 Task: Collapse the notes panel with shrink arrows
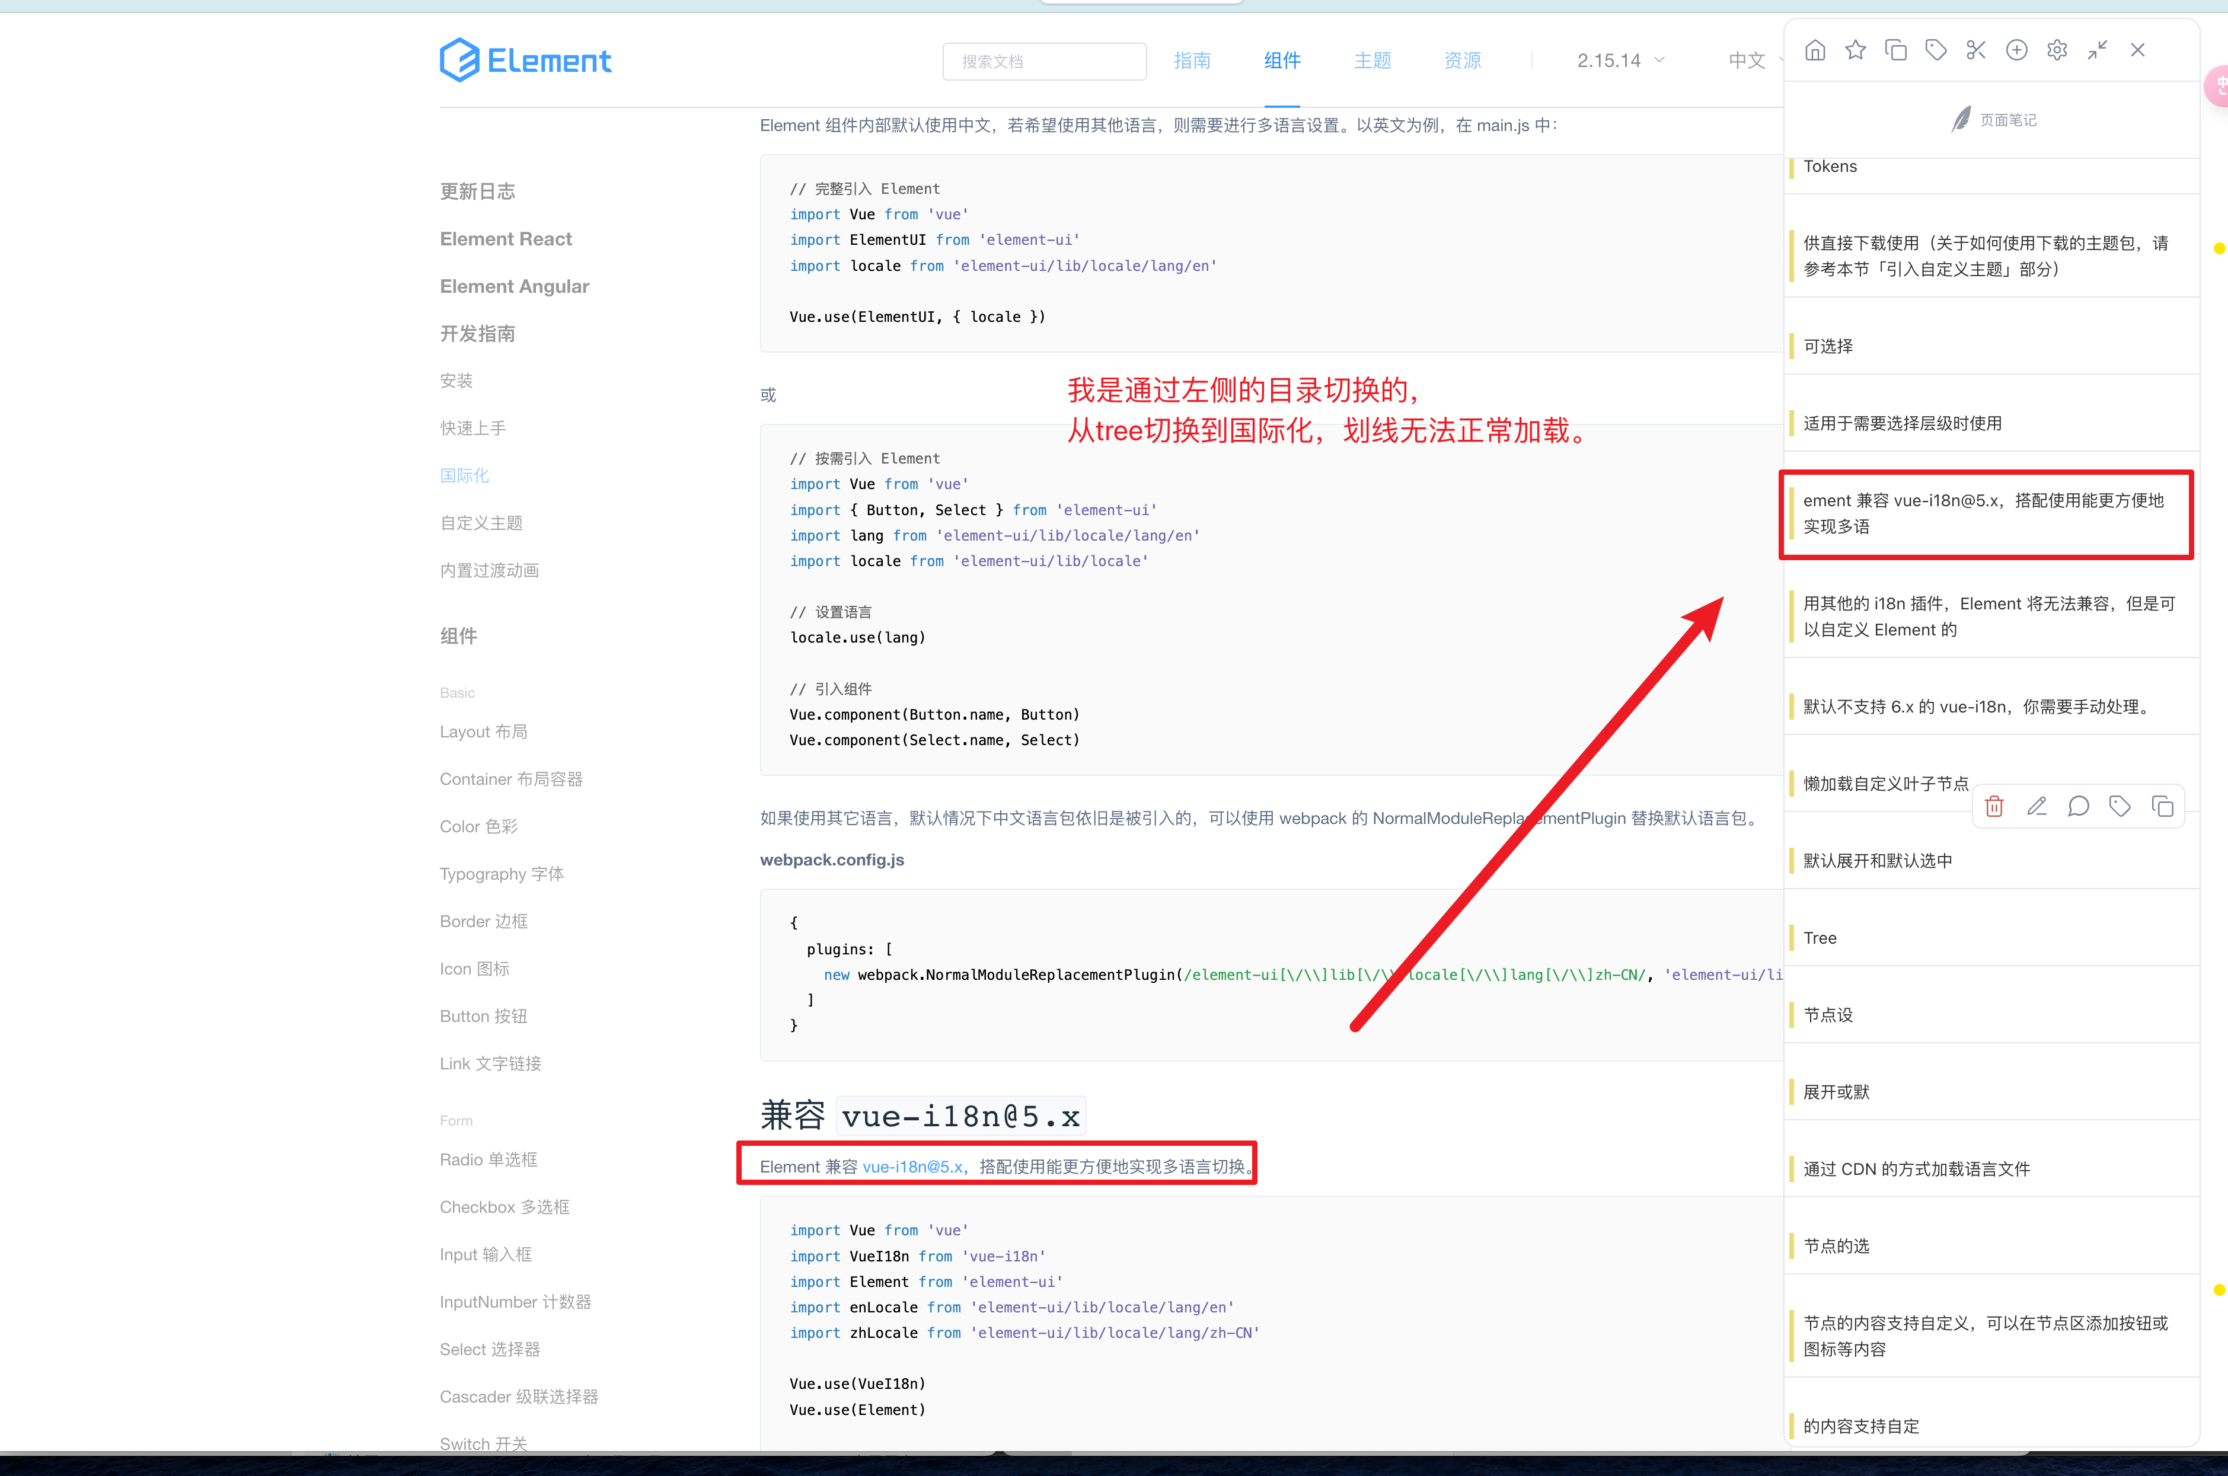pos(2097,50)
